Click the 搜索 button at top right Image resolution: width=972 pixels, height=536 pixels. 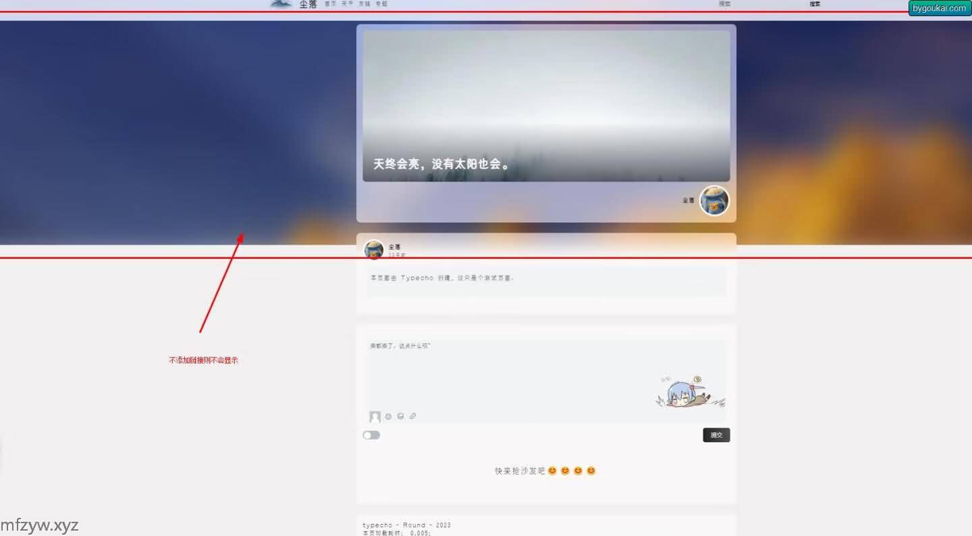click(x=815, y=4)
